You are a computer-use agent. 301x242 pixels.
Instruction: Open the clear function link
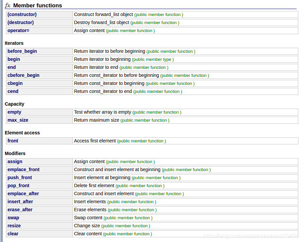coord(13,234)
